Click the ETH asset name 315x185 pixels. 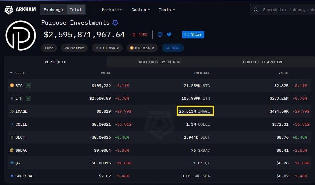[19, 98]
